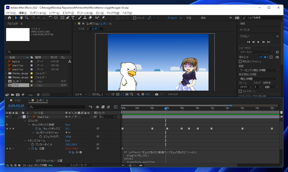Open the ファイル(F) menu
The width and height of the screenshot is (288, 172).
pos(11,13)
